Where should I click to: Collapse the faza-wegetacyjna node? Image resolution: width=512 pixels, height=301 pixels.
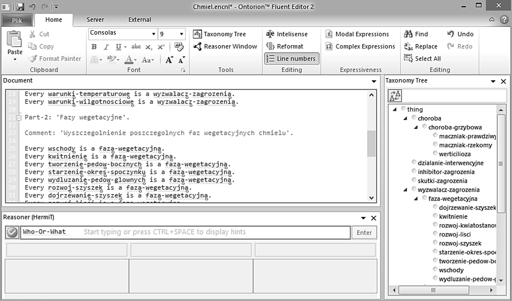(x=416, y=198)
